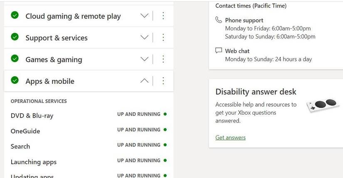The height and width of the screenshot is (178, 343).
Task: Click the Disability answer desk heading
Action: coord(256,92)
